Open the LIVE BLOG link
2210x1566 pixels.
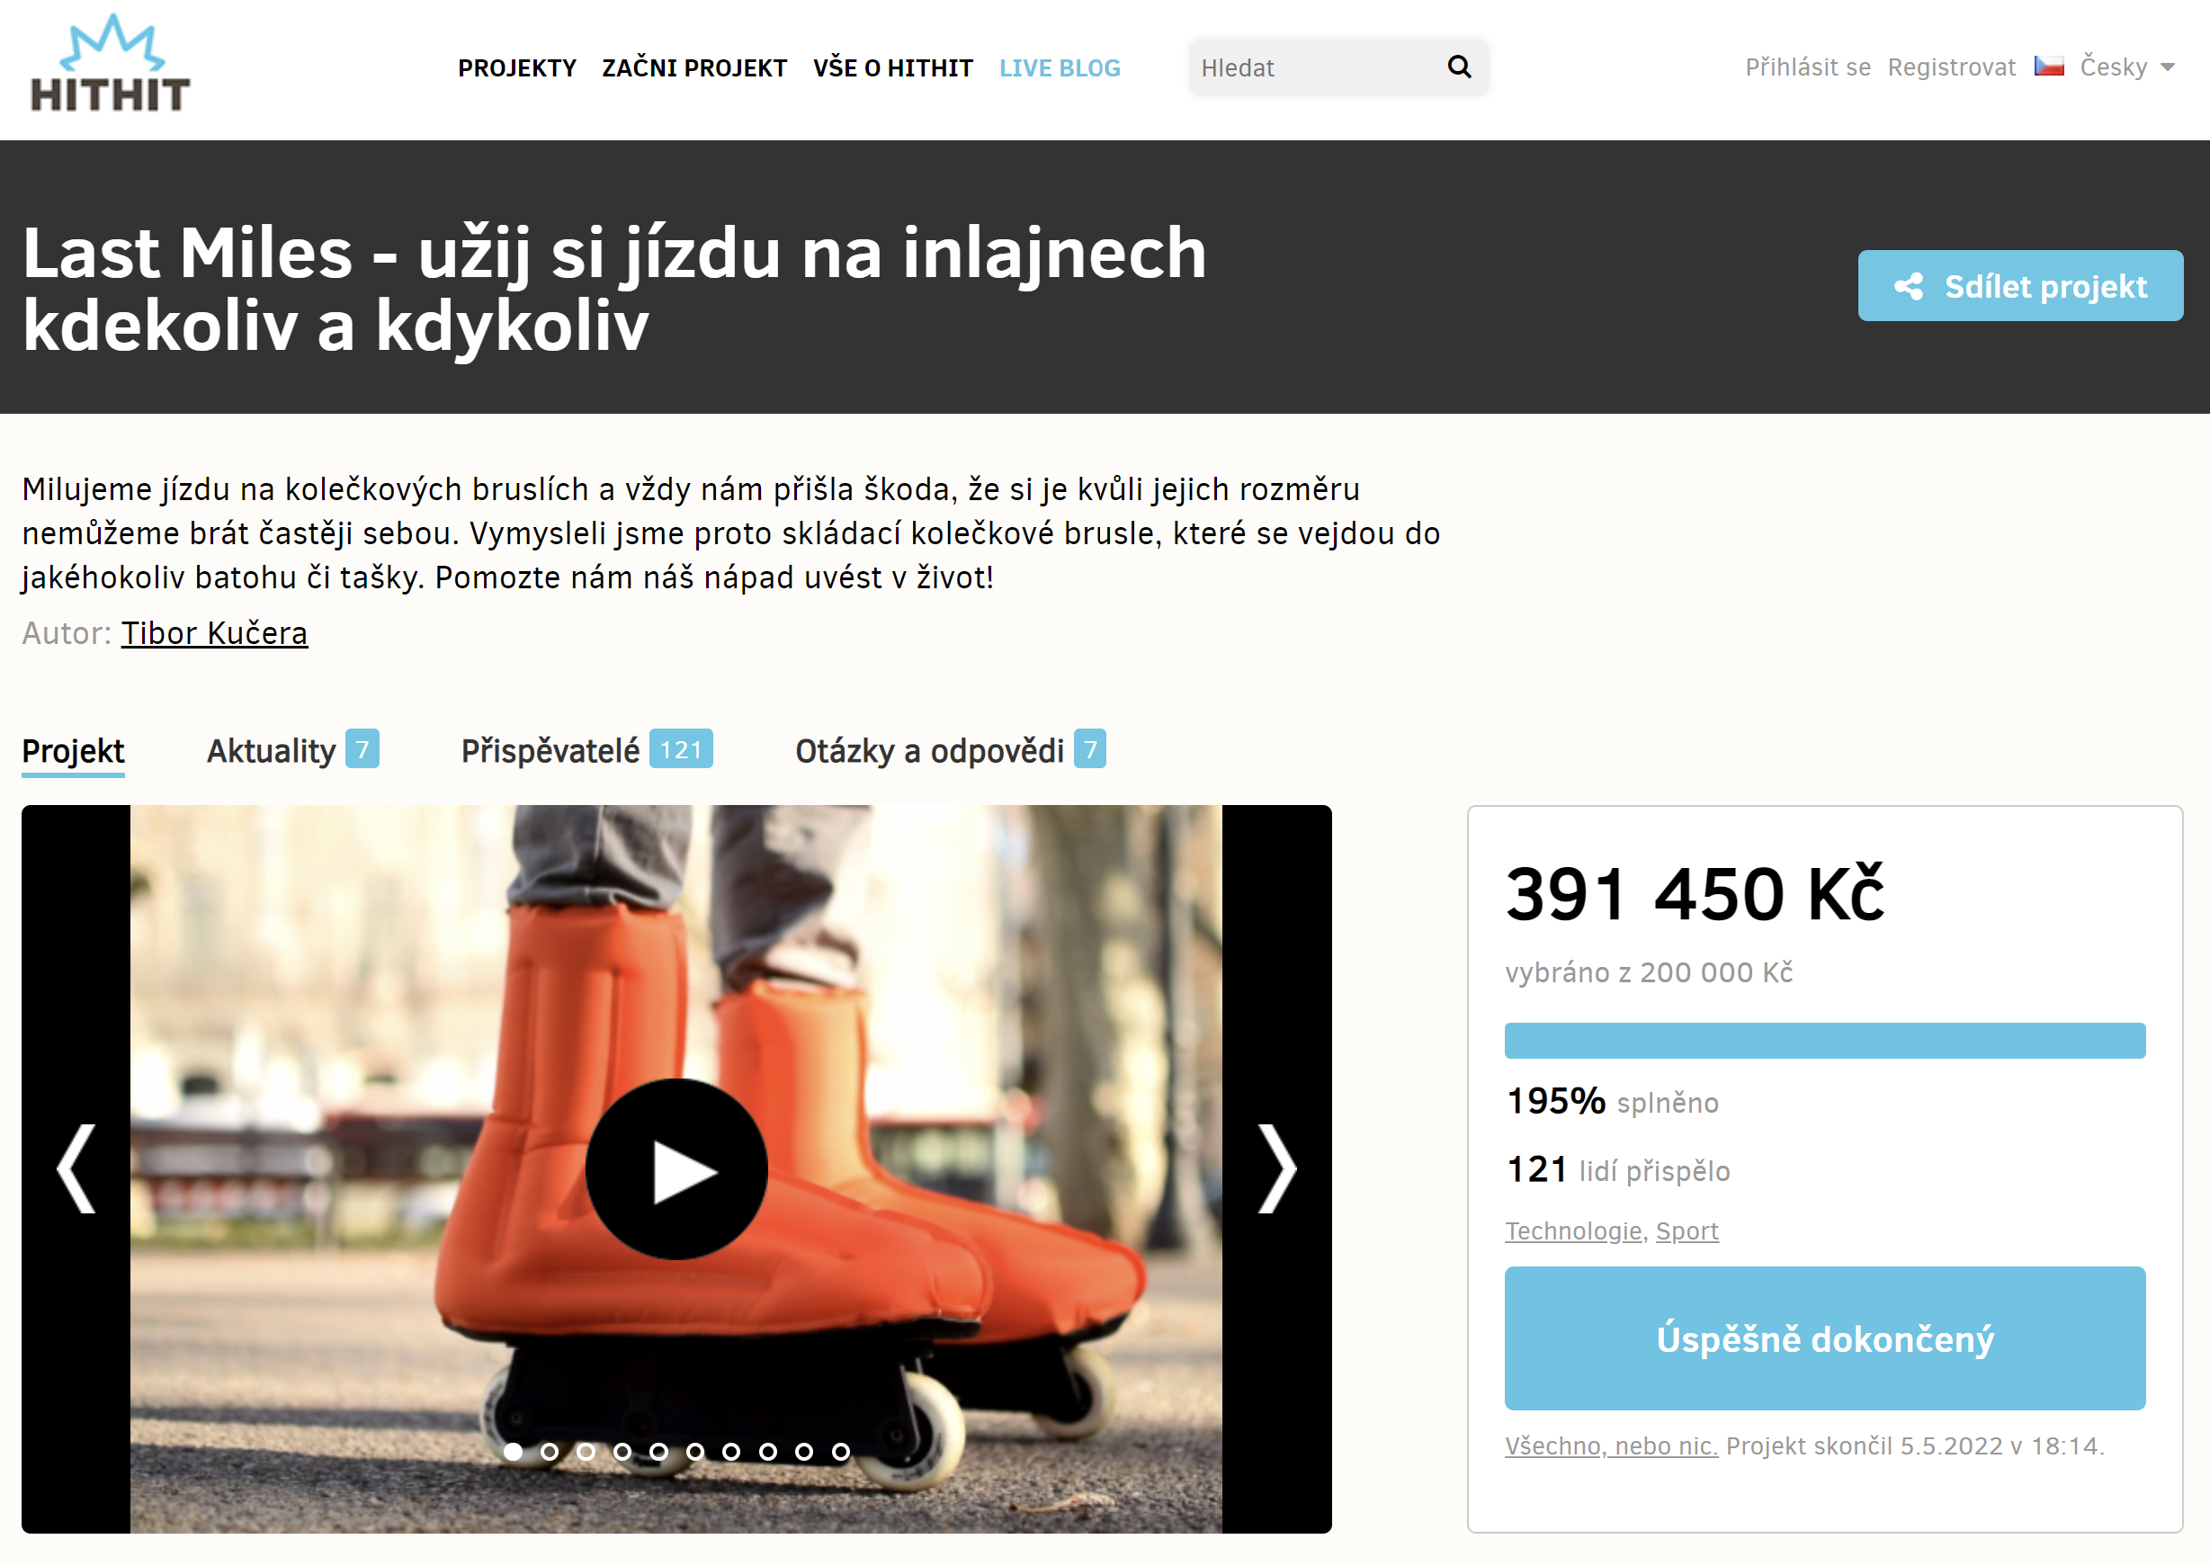point(1060,68)
